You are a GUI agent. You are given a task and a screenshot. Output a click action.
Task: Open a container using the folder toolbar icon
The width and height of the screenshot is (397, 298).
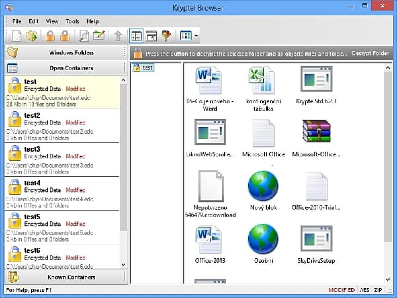click(32, 35)
